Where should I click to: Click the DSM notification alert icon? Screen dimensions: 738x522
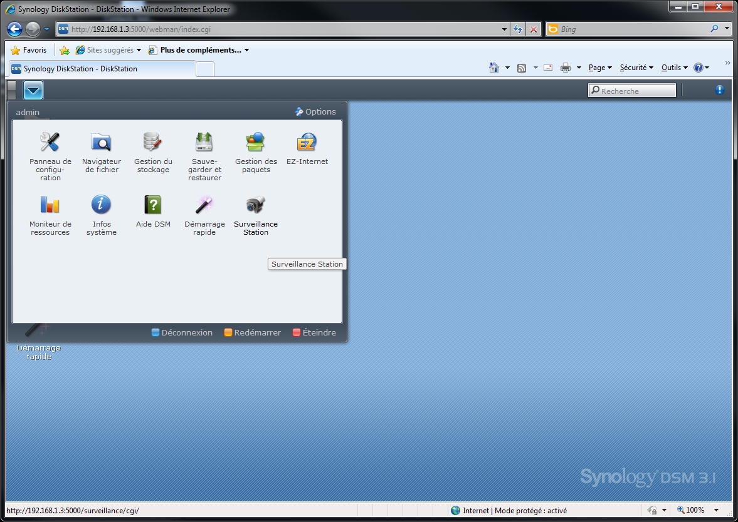click(x=720, y=90)
